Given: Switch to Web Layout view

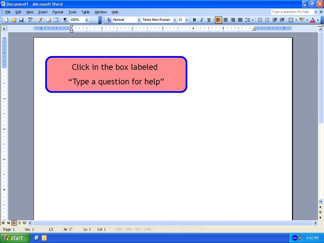Looking at the screenshot, I should point(8,223).
